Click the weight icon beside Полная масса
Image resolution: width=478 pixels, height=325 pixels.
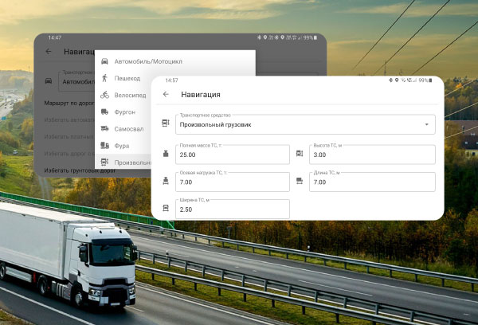point(166,154)
